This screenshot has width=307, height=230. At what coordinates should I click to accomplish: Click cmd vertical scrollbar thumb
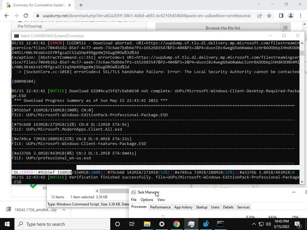[x=302, y=53]
